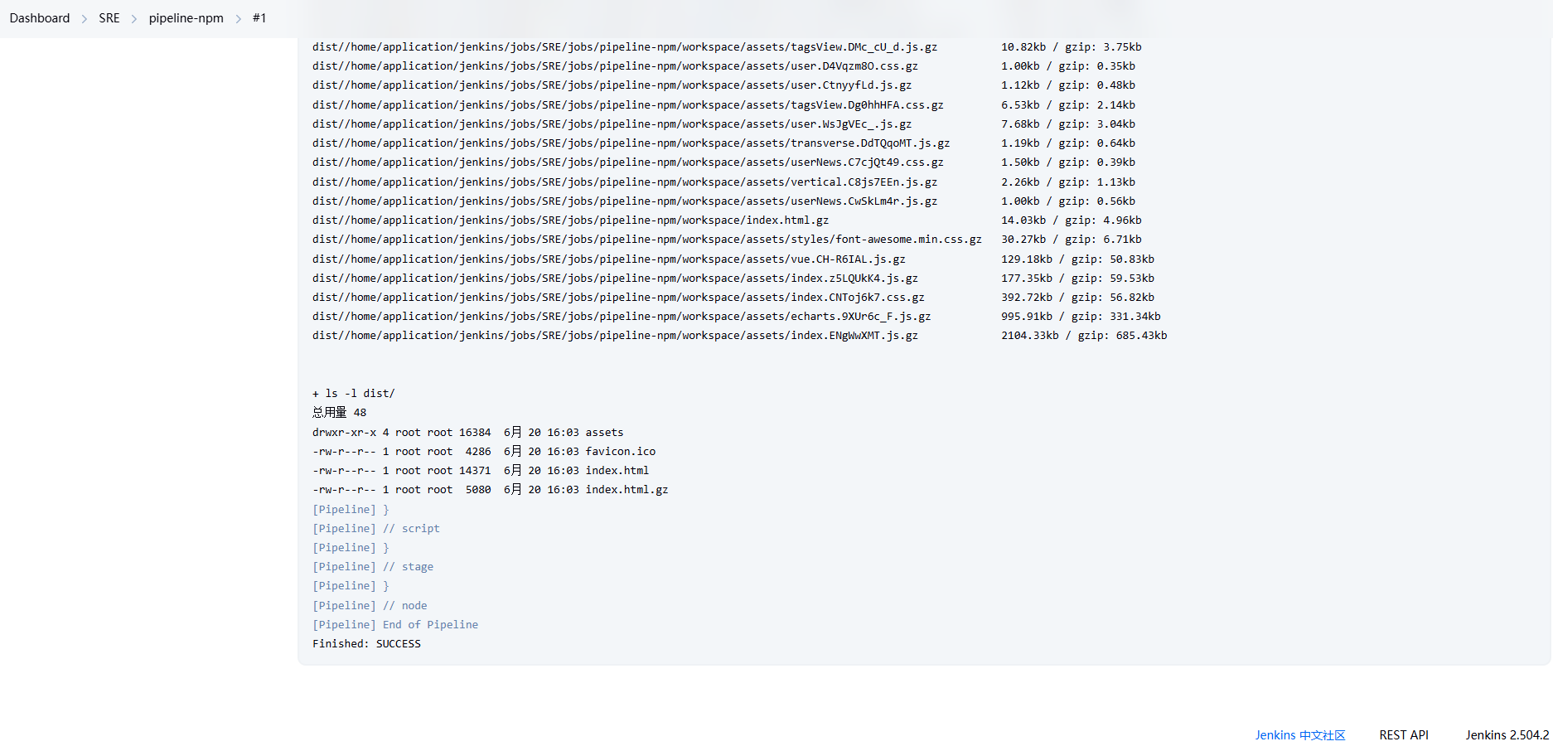Click the [Pipeline] // script log line

pos(376,529)
